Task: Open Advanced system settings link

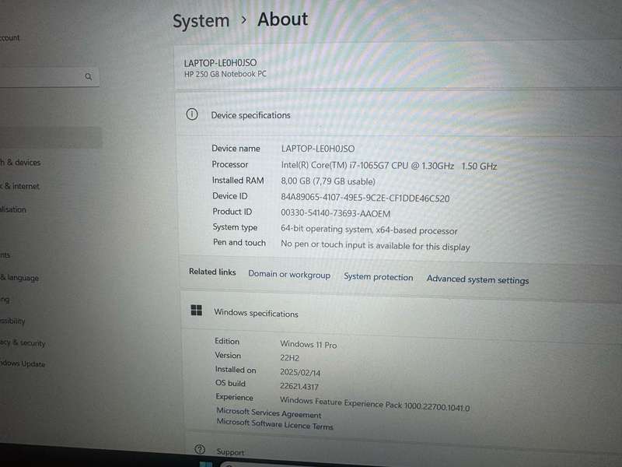Action: point(477,279)
